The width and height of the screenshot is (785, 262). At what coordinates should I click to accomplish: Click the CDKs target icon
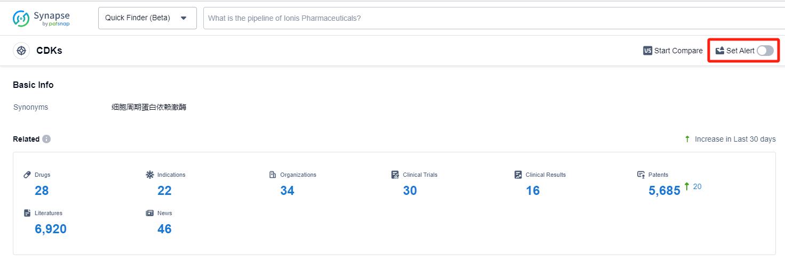[x=21, y=51]
